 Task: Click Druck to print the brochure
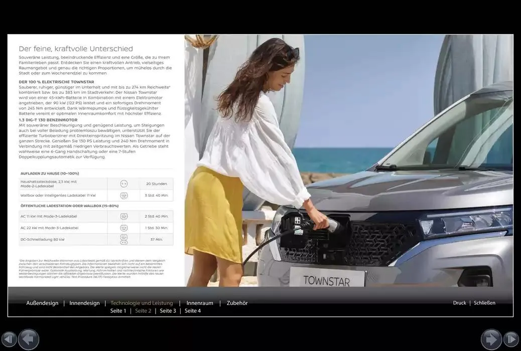point(459,303)
